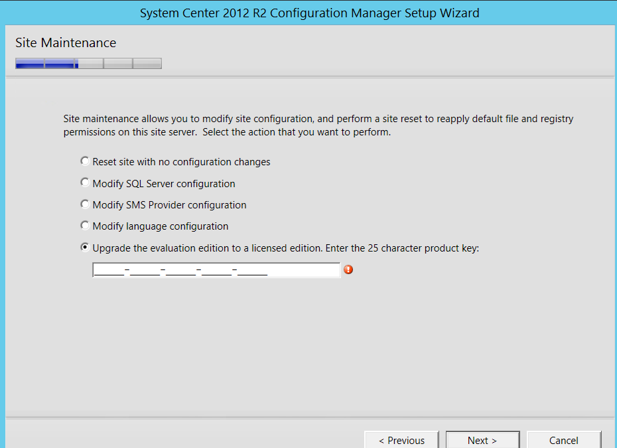Click the Reset site option label text

pos(181,162)
